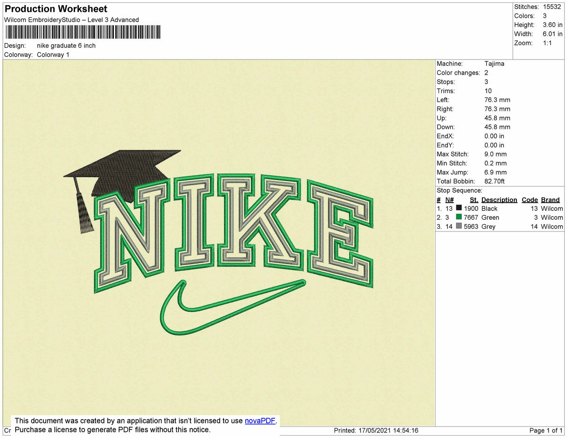Open the Machine Tajima selector
Image resolution: width=567 pixels, height=438 pixels.
click(x=494, y=63)
